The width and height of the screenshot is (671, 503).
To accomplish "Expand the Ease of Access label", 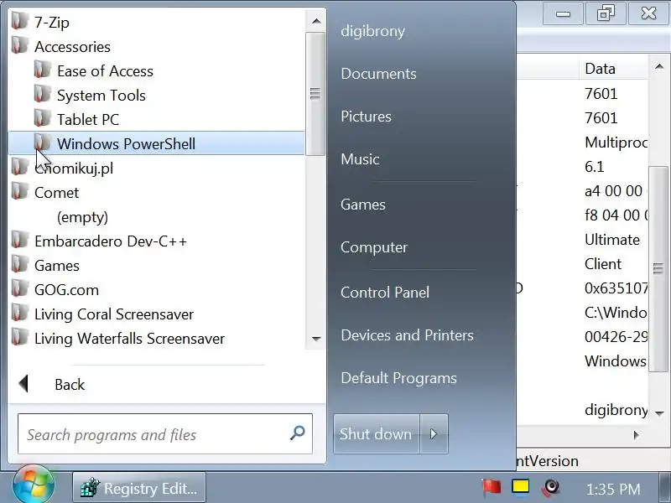I will point(106,71).
